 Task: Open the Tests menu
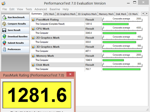pyautogui.click(x=29, y=9)
